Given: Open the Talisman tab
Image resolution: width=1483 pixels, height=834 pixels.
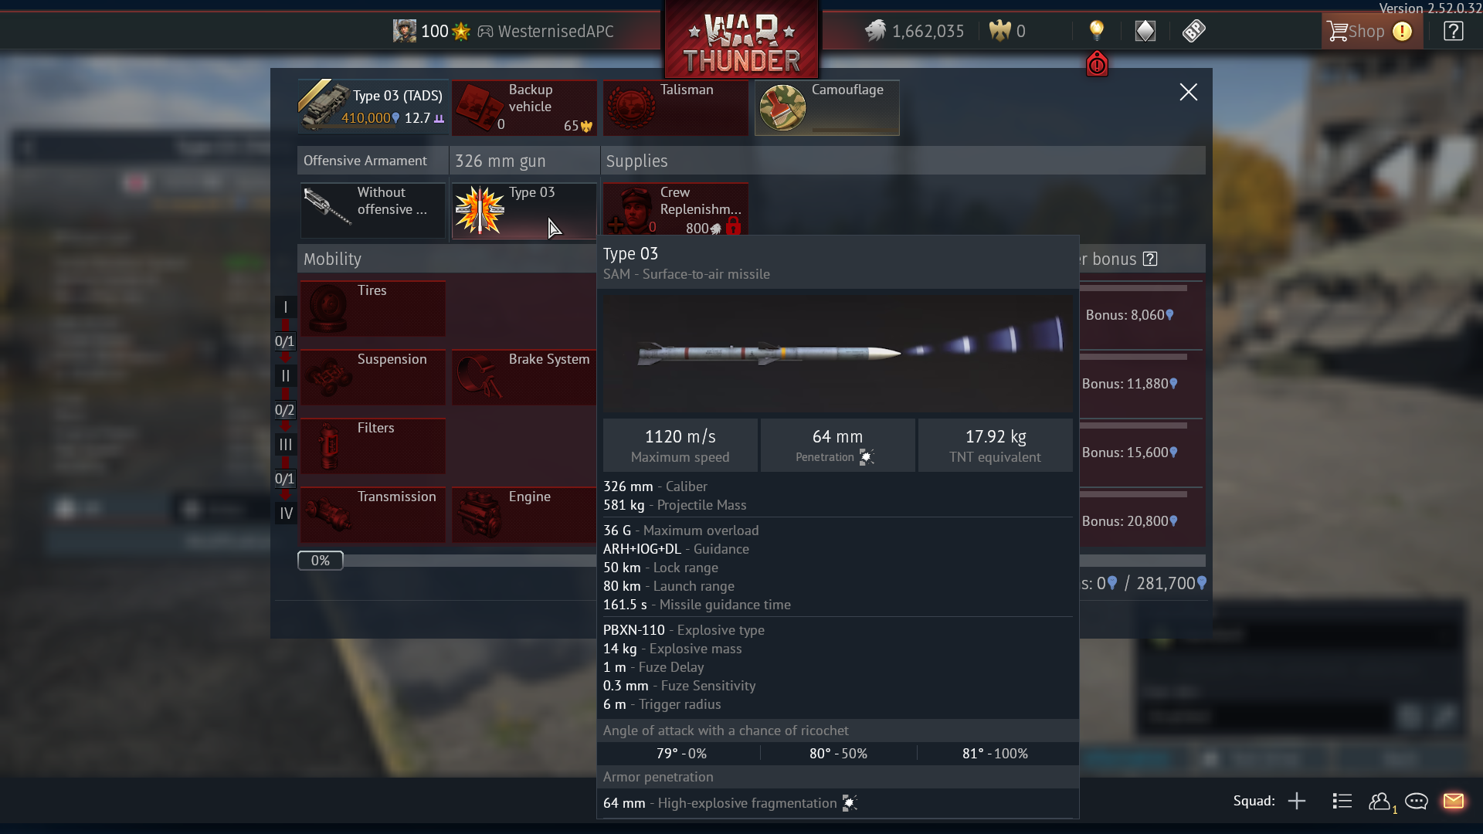Looking at the screenshot, I should [x=675, y=107].
